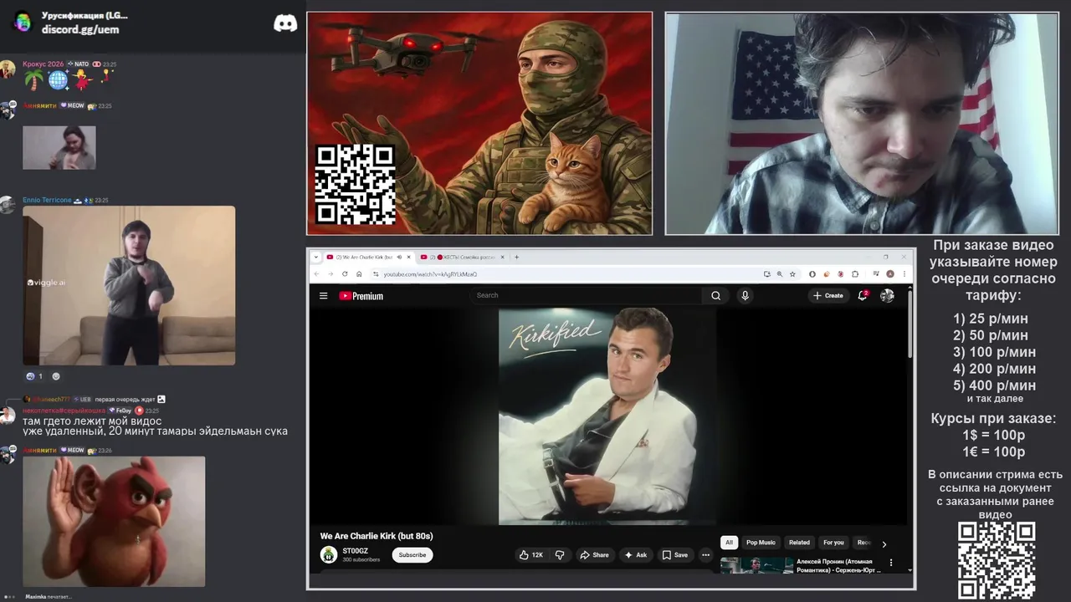Save the video to playlist
This screenshot has width=1071, height=602.
[x=675, y=555]
